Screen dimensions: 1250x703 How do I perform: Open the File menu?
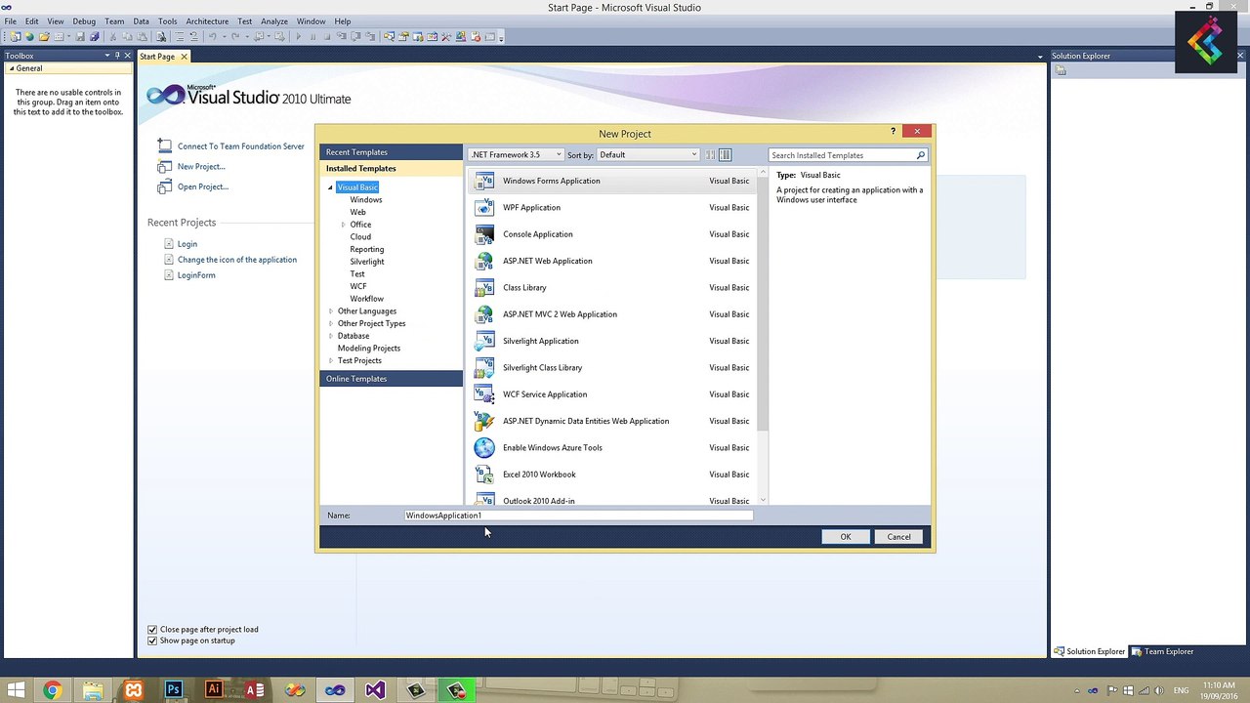point(10,21)
